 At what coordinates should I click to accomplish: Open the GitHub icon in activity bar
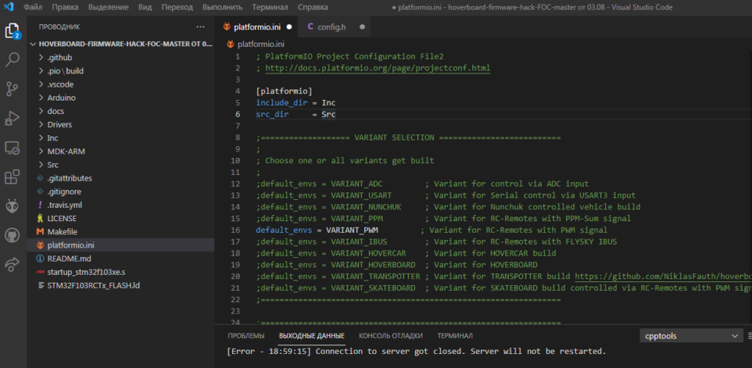pos(12,235)
